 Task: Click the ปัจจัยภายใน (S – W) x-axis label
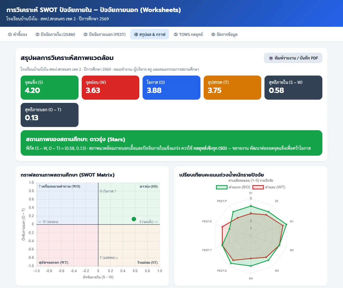98,277
